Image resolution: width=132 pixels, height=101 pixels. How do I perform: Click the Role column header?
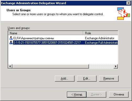101,33
